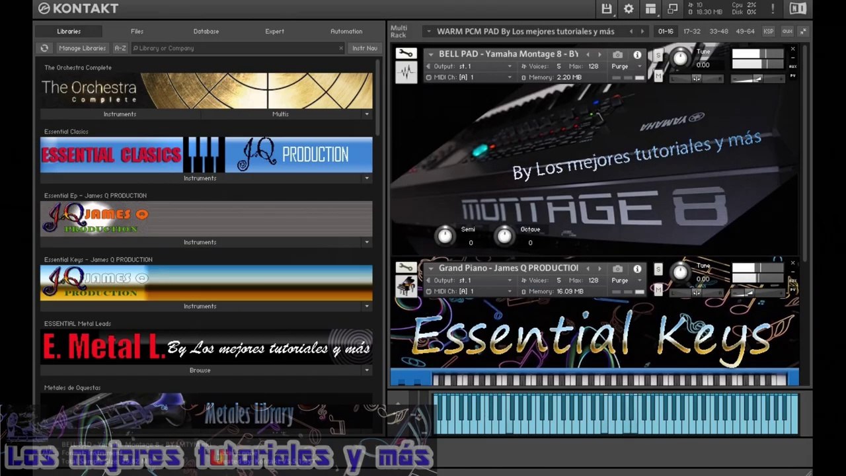
Task: Select rack page 17-32
Action: [x=692, y=31]
